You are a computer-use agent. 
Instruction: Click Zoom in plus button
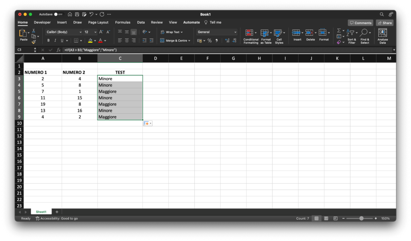[376, 219]
